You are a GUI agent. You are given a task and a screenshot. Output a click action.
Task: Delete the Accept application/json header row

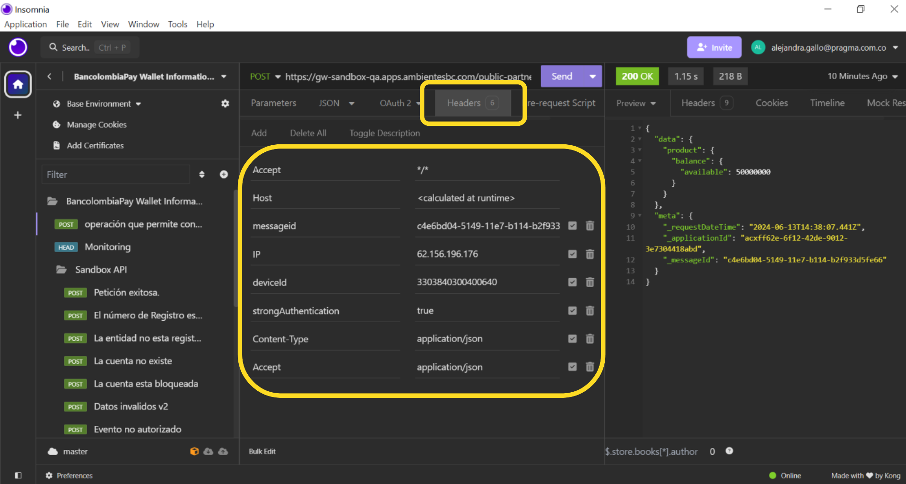pos(590,367)
